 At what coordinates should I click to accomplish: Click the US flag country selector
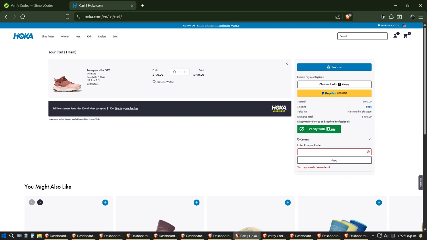click(x=404, y=26)
